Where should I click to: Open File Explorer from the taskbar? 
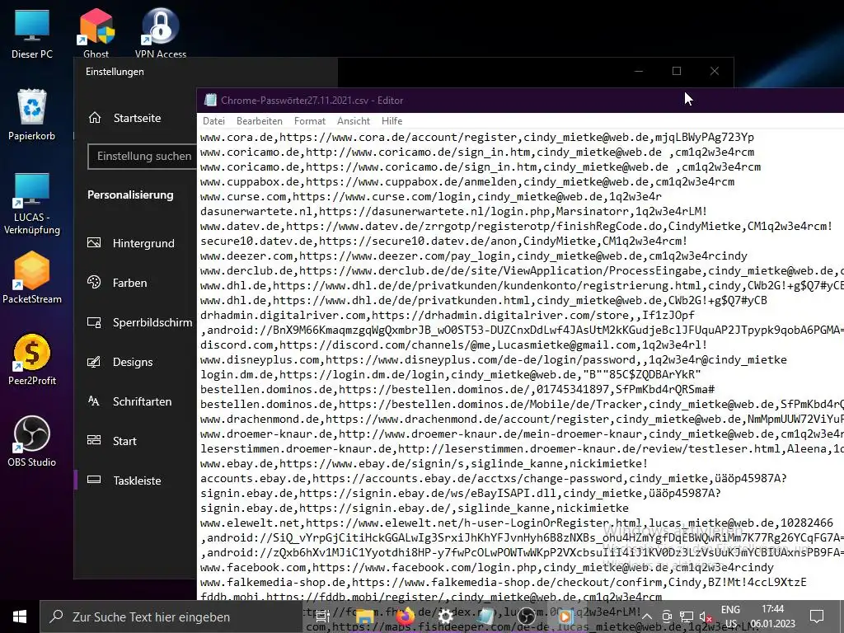click(364, 617)
